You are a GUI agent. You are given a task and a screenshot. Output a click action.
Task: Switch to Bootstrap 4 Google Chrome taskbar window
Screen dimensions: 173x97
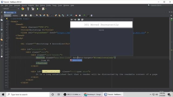[93, 95]
